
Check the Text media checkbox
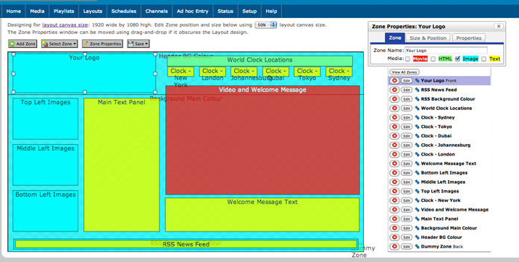pos(484,59)
